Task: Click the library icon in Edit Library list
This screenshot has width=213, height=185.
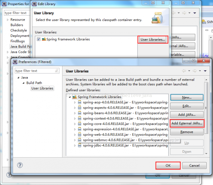Action: click(44, 39)
